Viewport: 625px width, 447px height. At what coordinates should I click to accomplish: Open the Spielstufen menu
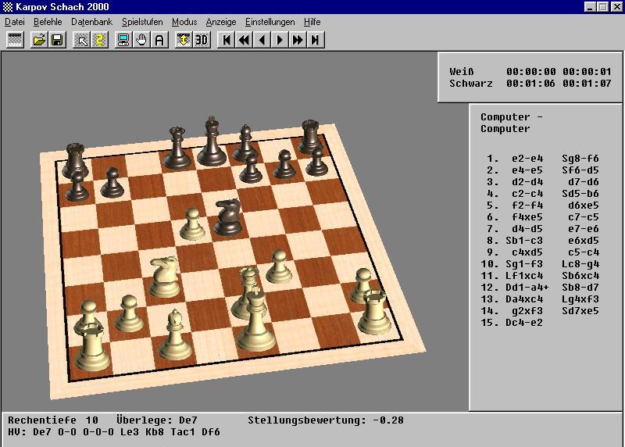142,22
